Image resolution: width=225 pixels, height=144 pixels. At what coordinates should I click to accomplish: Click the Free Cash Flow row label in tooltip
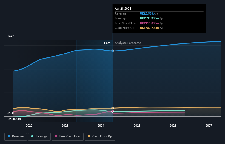tap(125, 23)
